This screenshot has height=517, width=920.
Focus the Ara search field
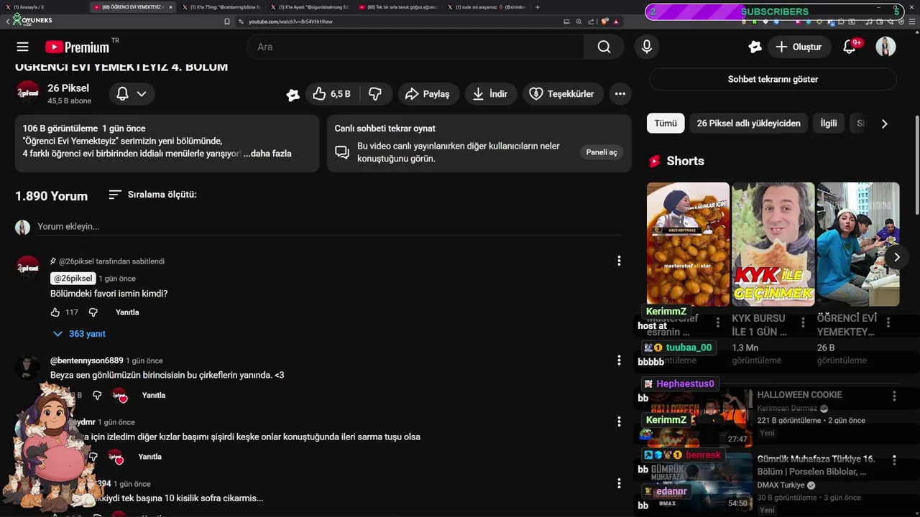(415, 47)
